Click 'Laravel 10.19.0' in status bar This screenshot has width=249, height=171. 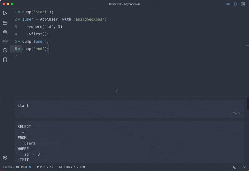15,167
